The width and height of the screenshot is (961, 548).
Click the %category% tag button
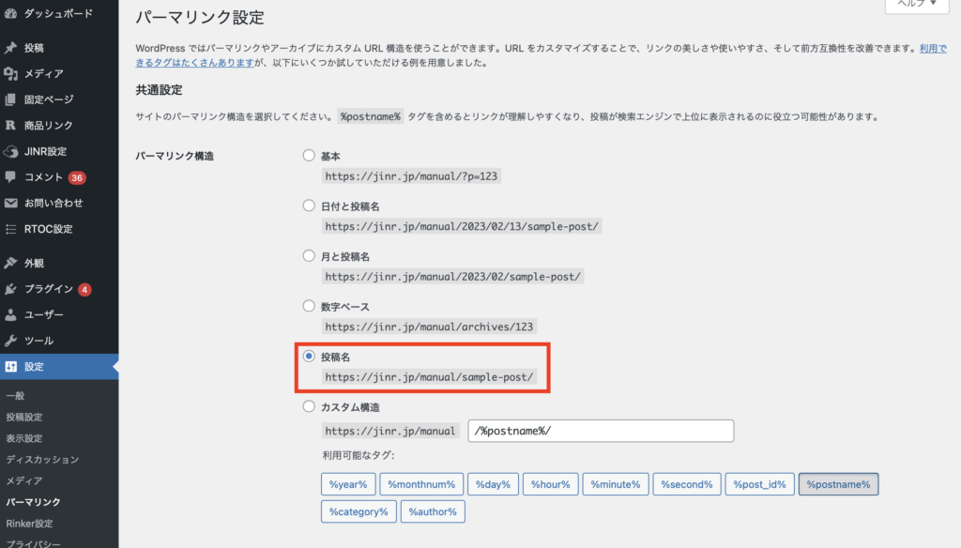pyautogui.click(x=358, y=511)
